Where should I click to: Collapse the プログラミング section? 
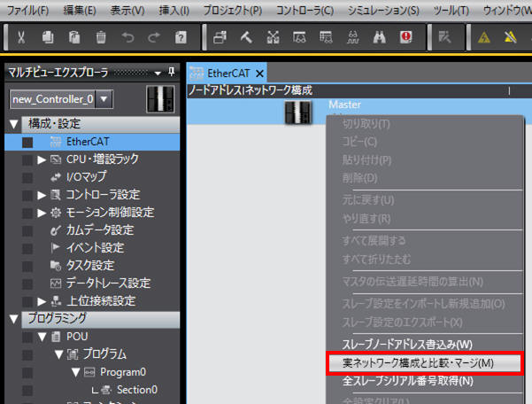click(x=14, y=319)
